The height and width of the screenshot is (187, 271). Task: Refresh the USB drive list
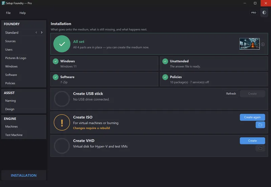231,94
